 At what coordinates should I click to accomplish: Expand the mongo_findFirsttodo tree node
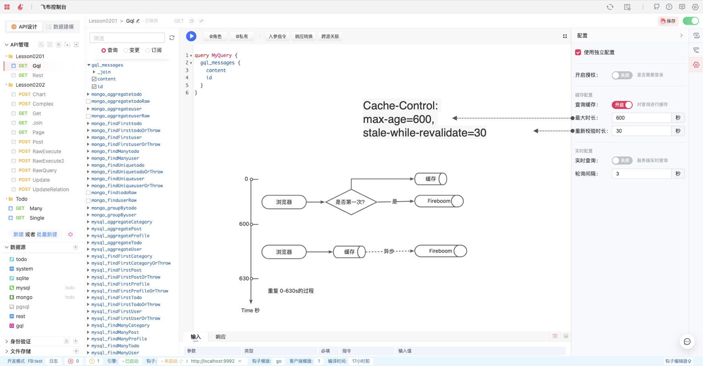[88, 123]
